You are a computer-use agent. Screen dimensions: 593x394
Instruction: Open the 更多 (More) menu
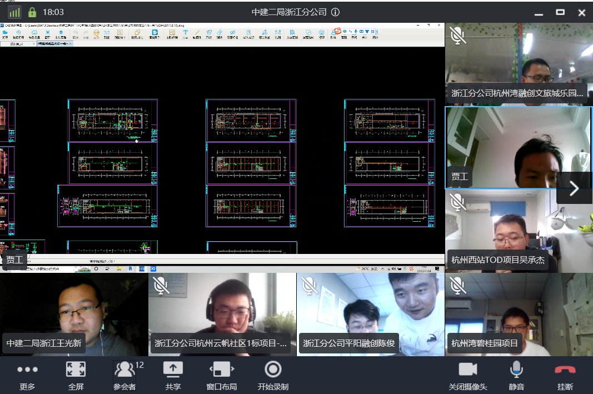pos(27,376)
